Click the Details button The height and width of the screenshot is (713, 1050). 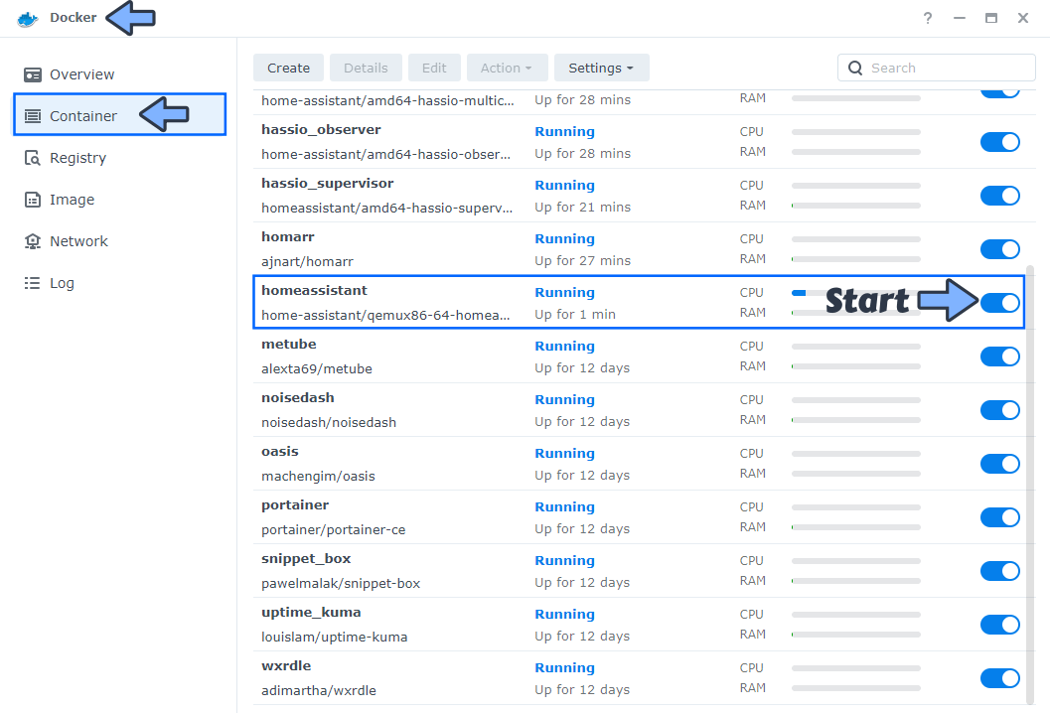click(x=366, y=68)
